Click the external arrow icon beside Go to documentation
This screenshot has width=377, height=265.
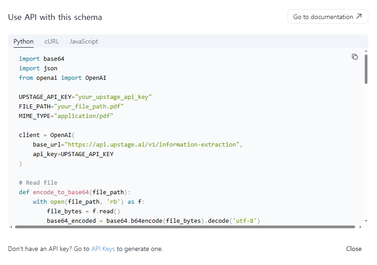(x=359, y=17)
